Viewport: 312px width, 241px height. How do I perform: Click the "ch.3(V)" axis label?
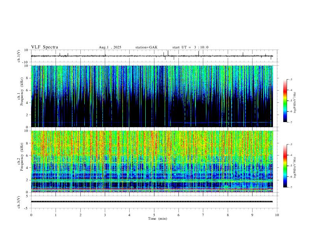[19, 202]
